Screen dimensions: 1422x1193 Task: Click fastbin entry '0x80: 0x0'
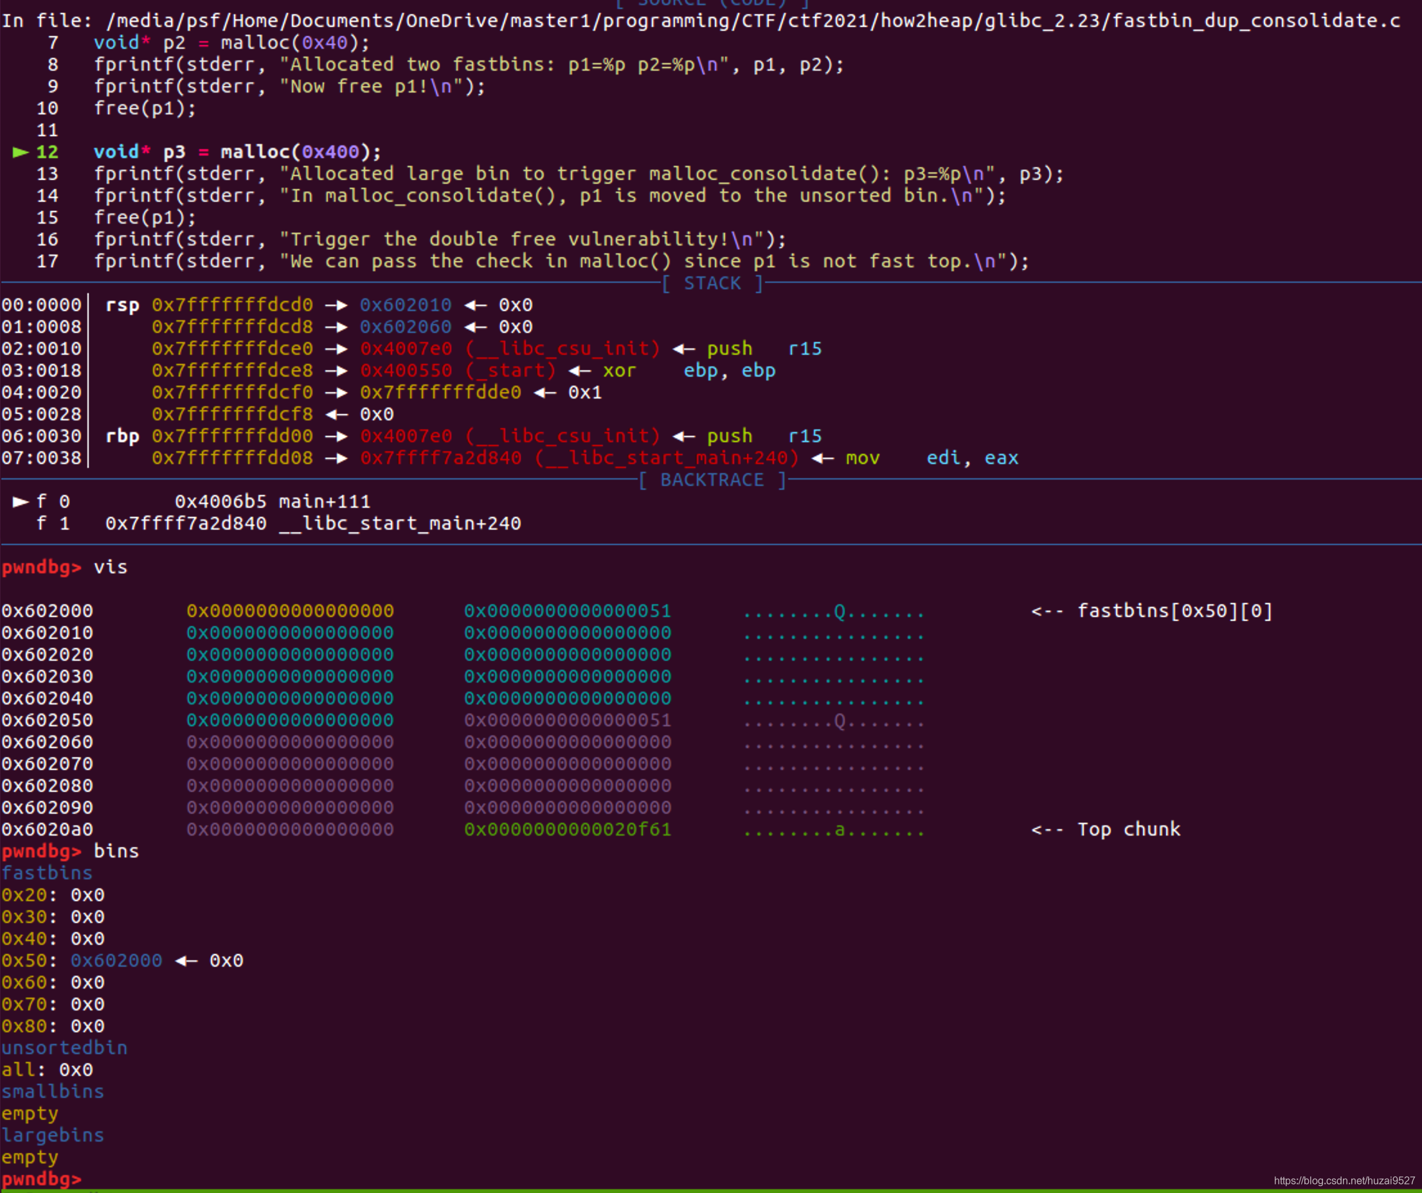[x=53, y=1027]
